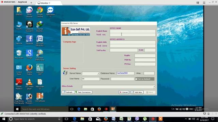The height and width of the screenshot is (122, 218).
Task: Click the remote Windows Start button
Action: click(17, 109)
